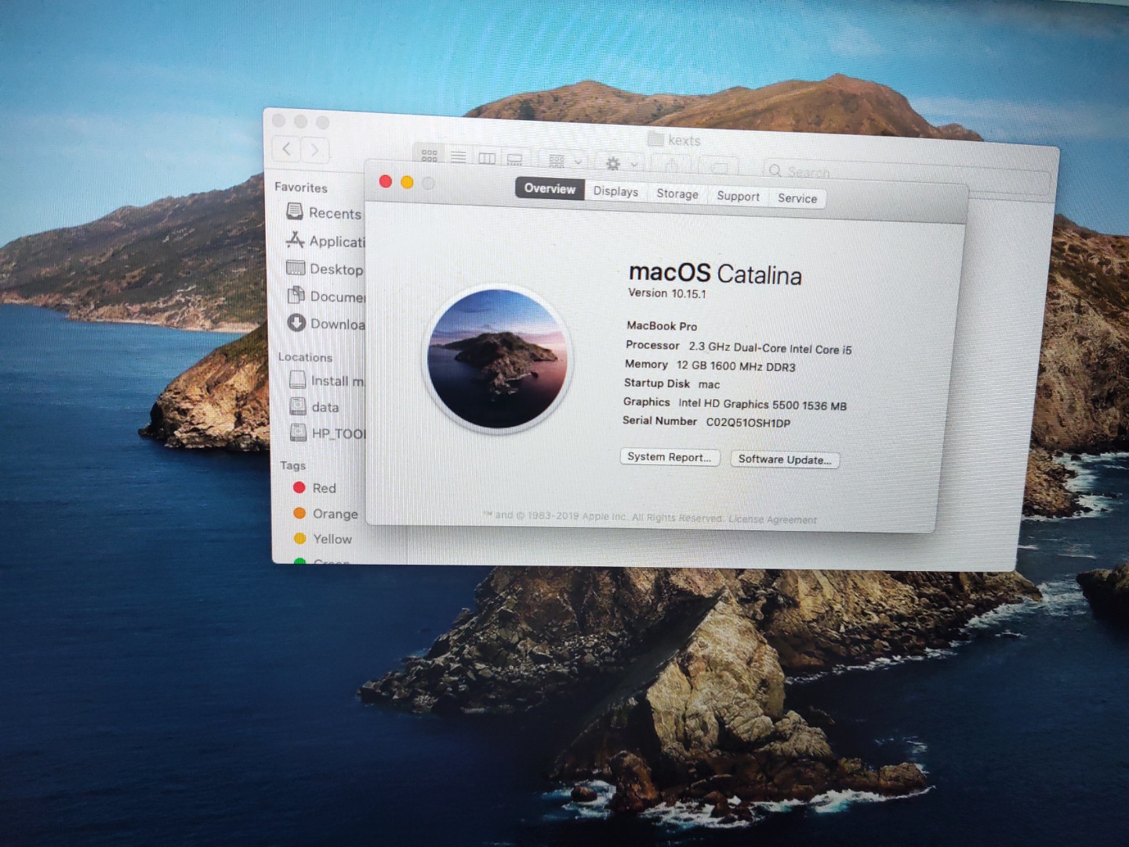Image resolution: width=1129 pixels, height=847 pixels.
Task: Click the startup disk value "mac"
Action: tap(709, 384)
